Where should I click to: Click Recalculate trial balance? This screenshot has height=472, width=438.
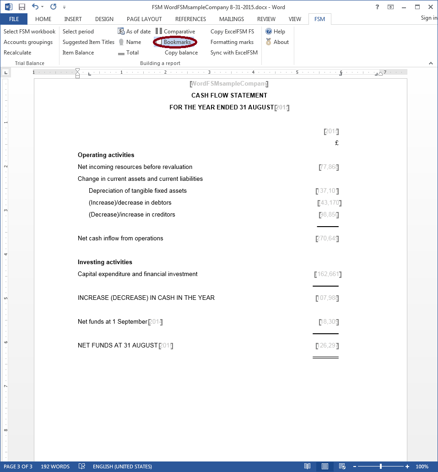tap(17, 52)
